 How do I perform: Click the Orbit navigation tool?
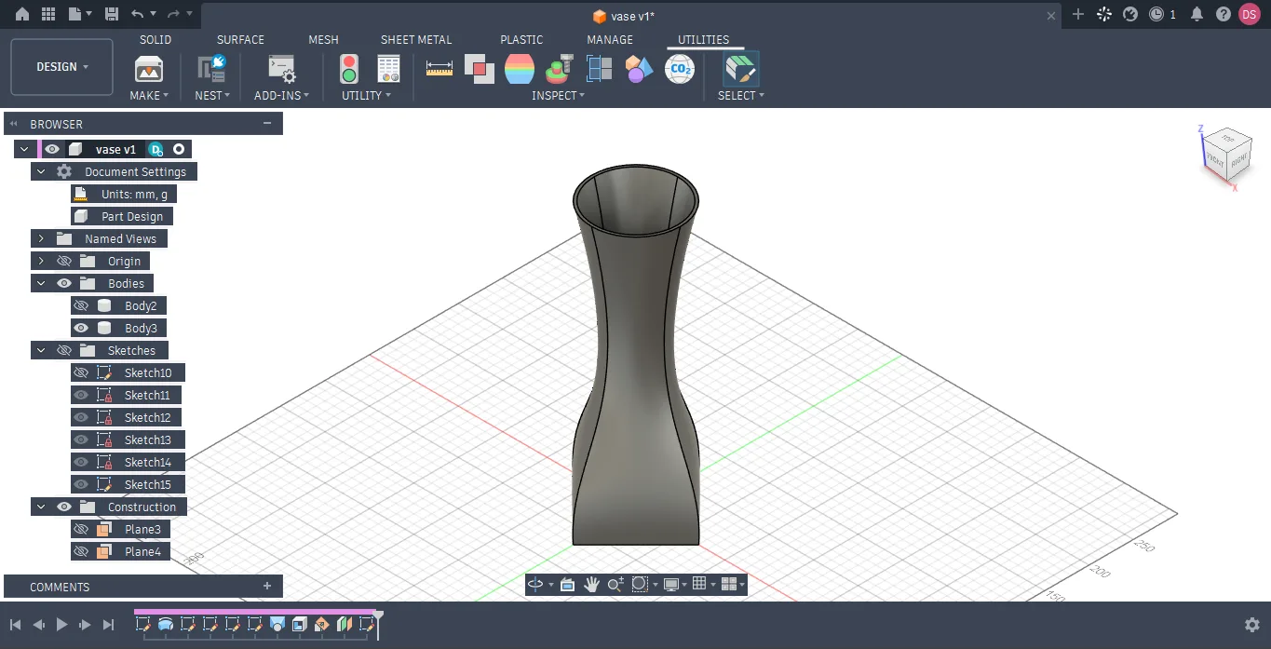click(x=535, y=584)
